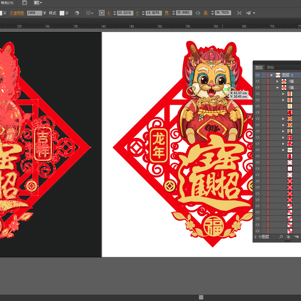Click the Select Similar Objects icon
The image size is (301, 301).
[x=248, y=13]
